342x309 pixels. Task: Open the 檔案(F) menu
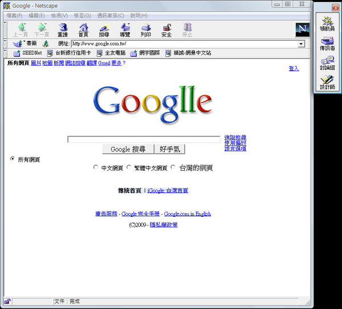[x=14, y=16]
